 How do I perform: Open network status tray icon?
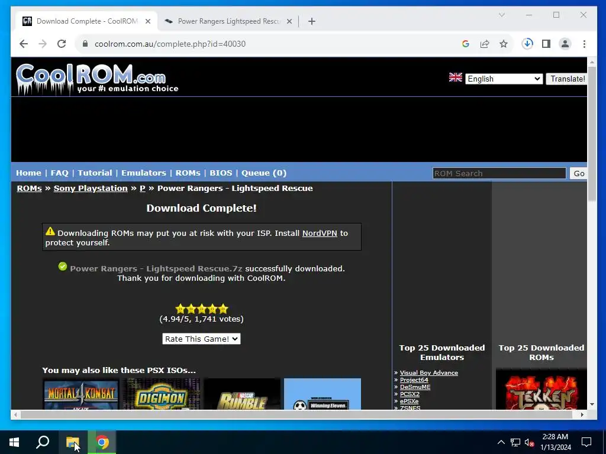(x=515, y=442)
